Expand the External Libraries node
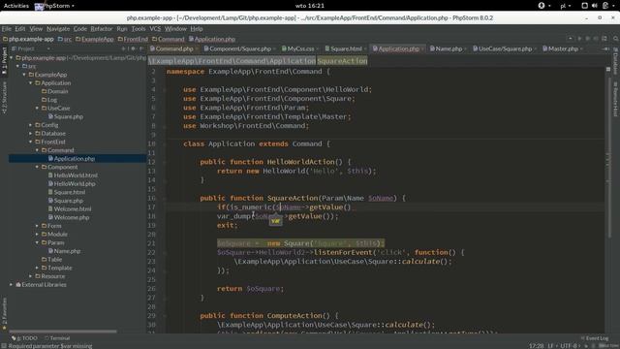The image size is (620, 349). (12, 284)
